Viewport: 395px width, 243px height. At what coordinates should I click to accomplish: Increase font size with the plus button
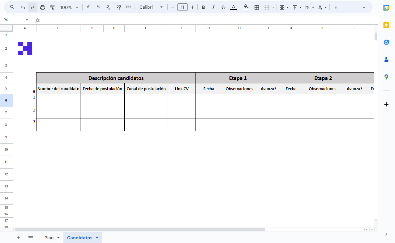coord(192,7)
